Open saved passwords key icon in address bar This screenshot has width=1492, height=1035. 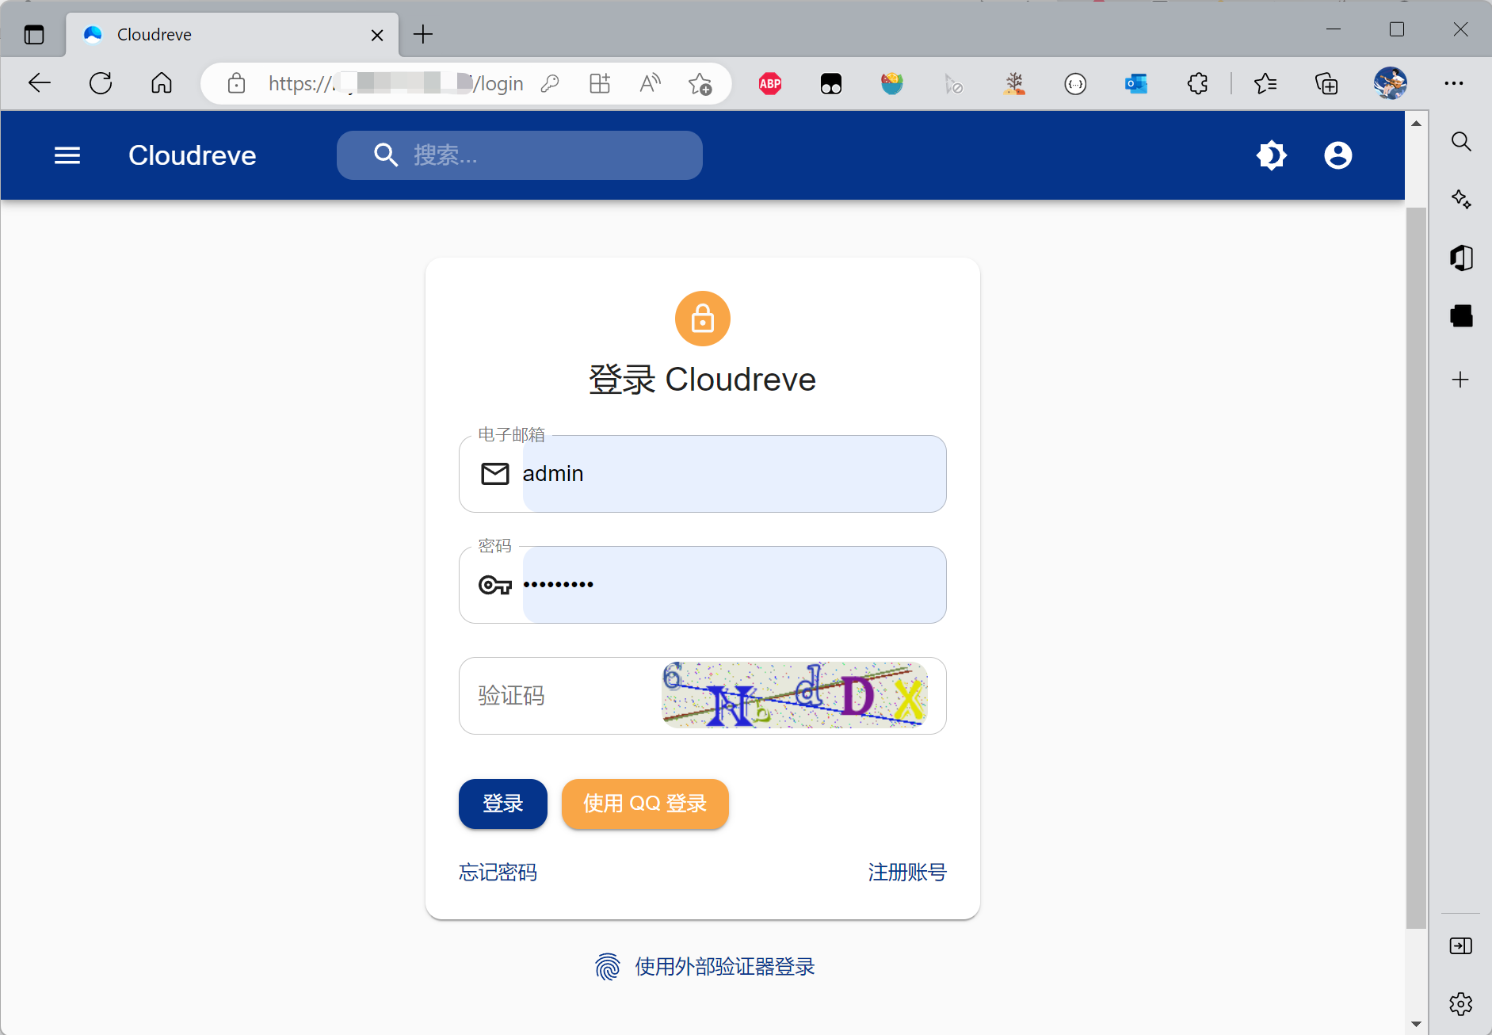click(551, 83)
